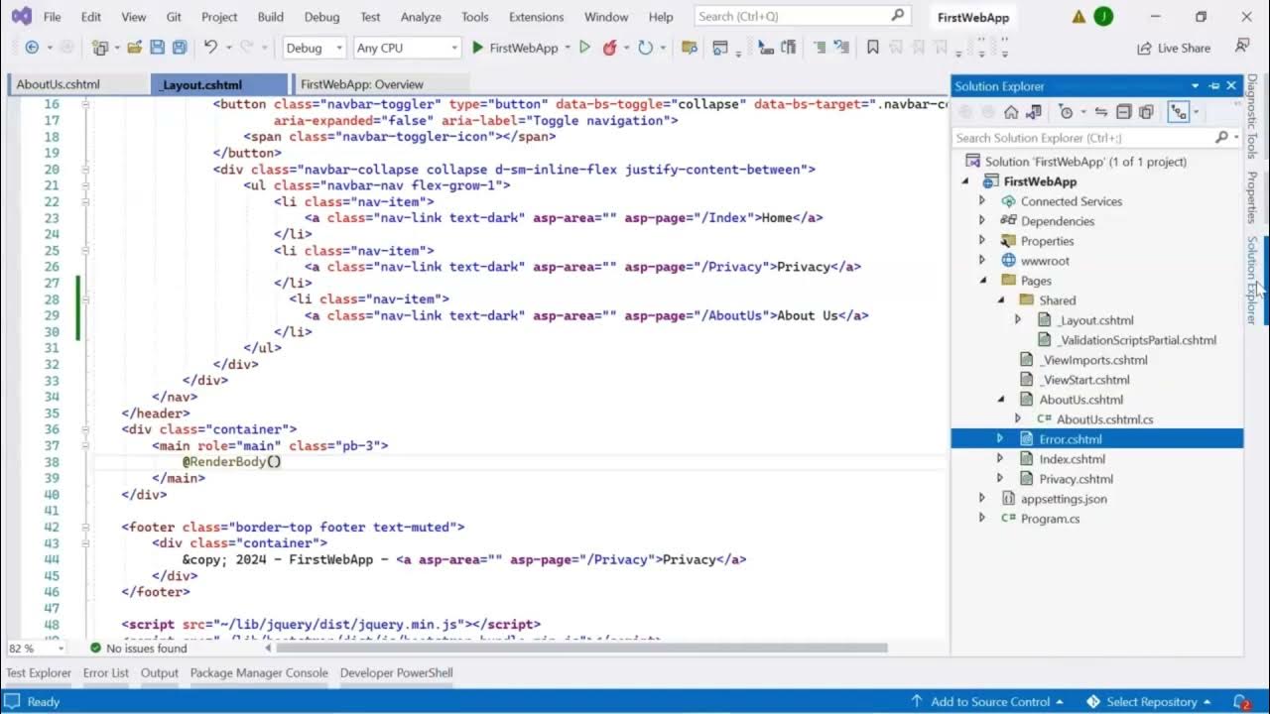Click the Navigate Backward arrow in toolbar

pos(32,48)
